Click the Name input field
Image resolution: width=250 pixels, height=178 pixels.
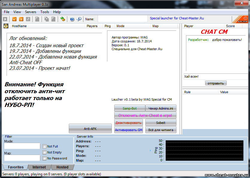122,19
